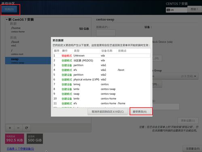The width and height of the screenshot is (202, 152).
Task: Select the cn keyboard layout indicator
Action: pos(176,10)
